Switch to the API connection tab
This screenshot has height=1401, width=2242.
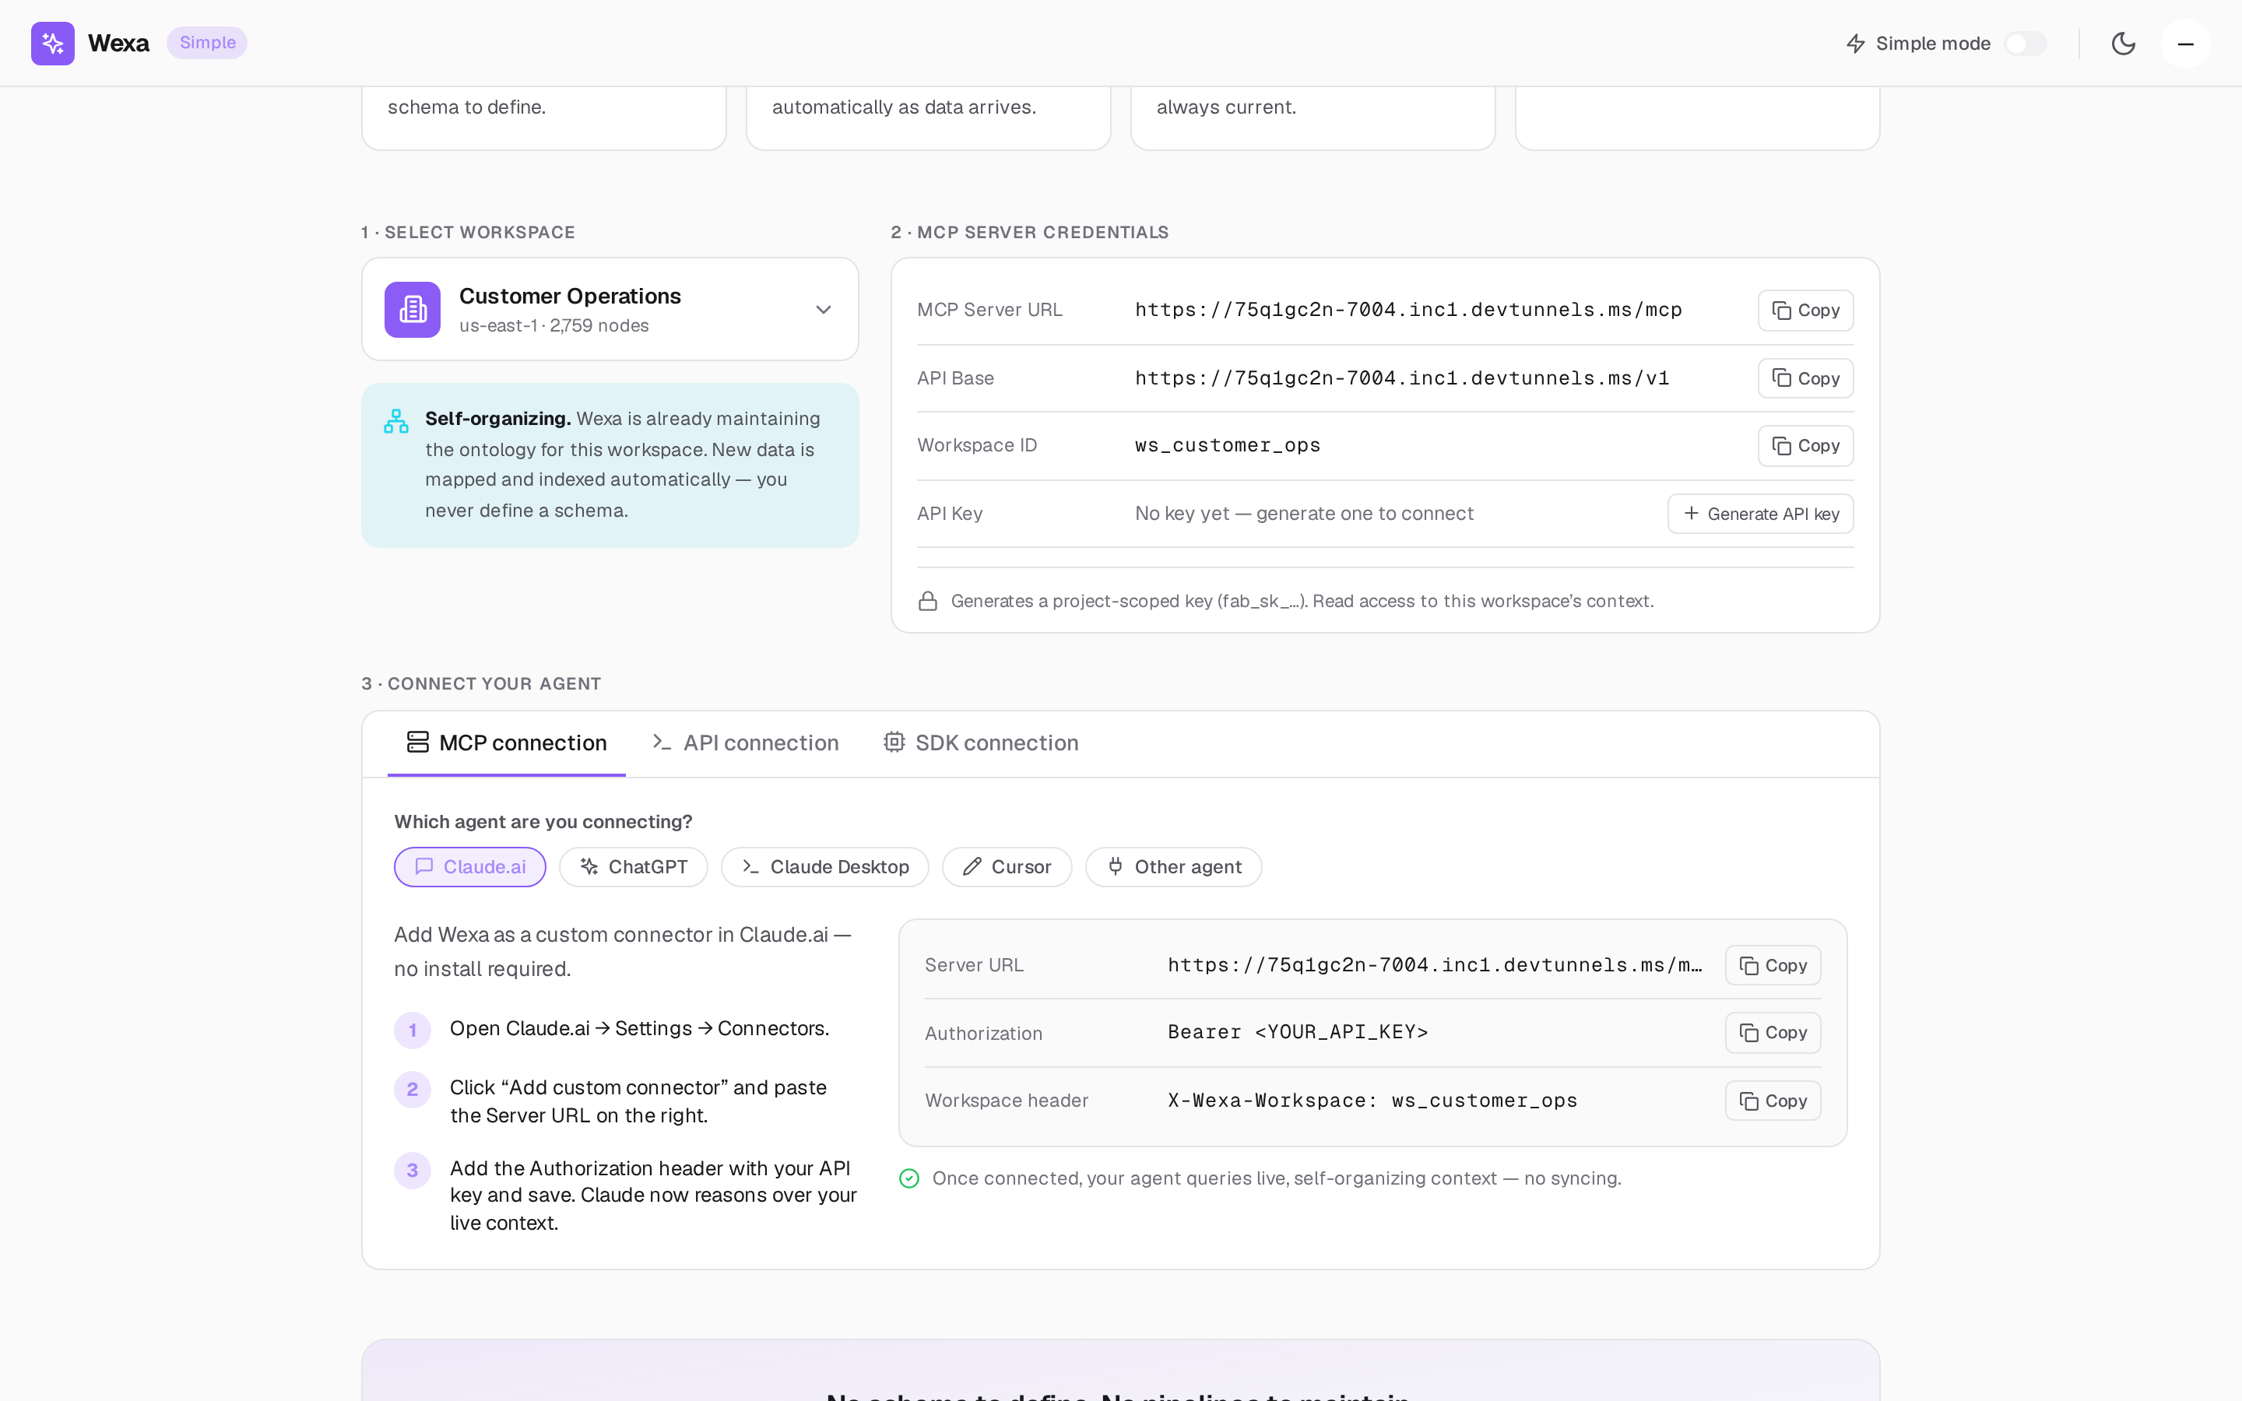tap(746, 743)
